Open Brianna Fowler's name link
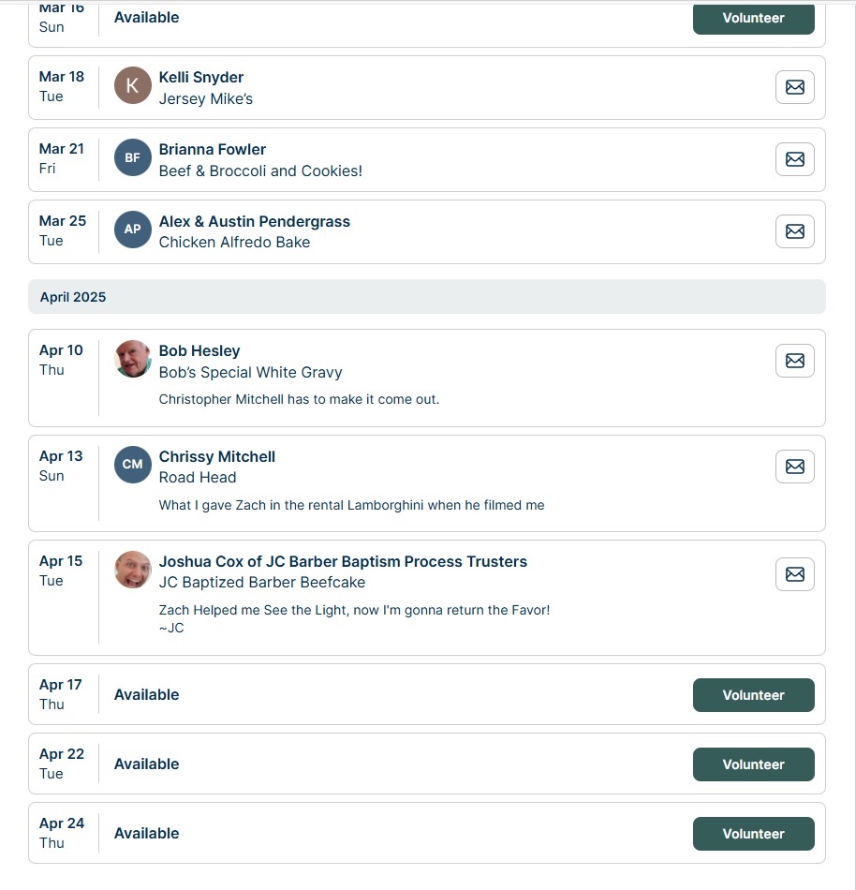The height and width of the screenshot is (890, 856). [213, 149]
